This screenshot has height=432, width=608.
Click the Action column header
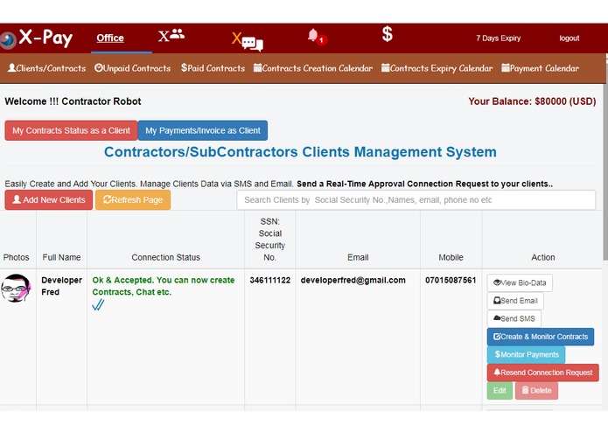click(543, 257)
